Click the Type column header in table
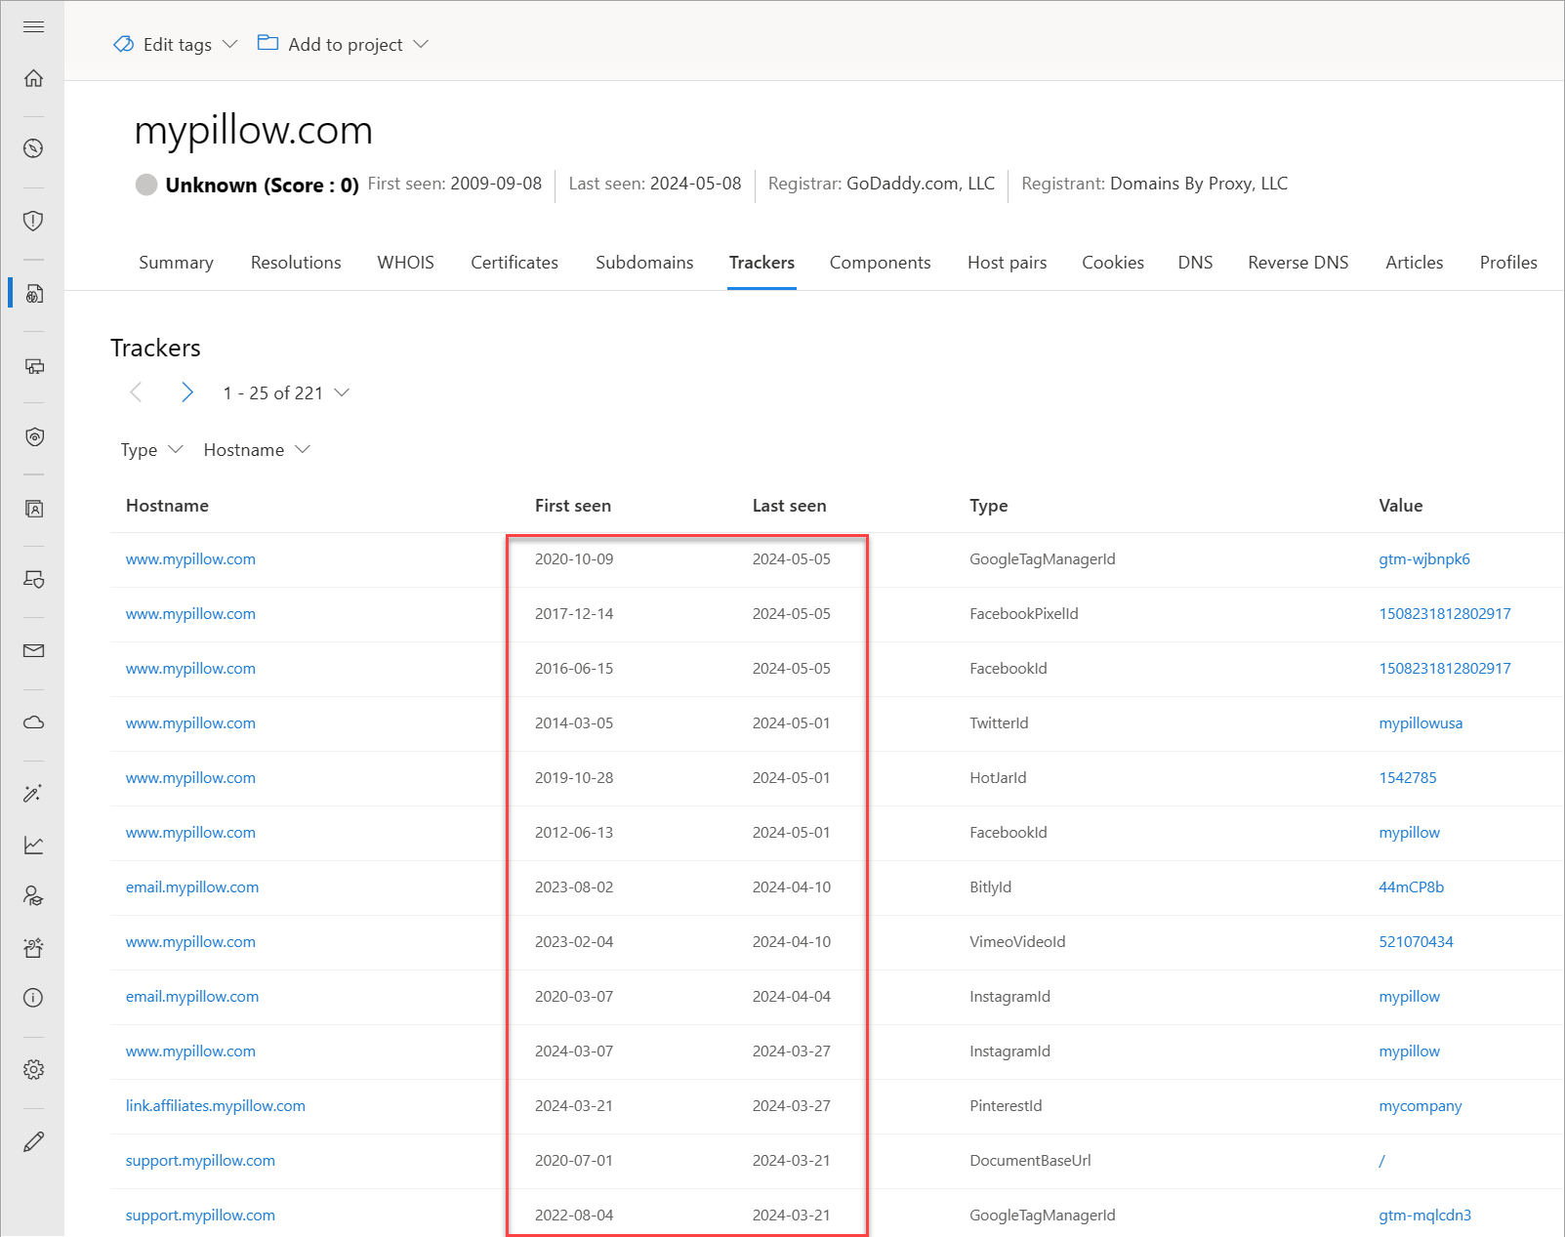 pyautogui.click(x=988, y=506)
